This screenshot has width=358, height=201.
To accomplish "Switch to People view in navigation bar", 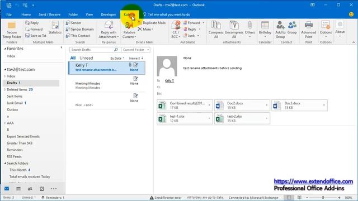I will pos(30,189).
